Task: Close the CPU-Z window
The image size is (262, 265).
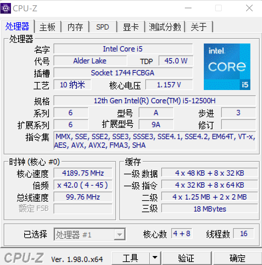Action: click(249, 8)
